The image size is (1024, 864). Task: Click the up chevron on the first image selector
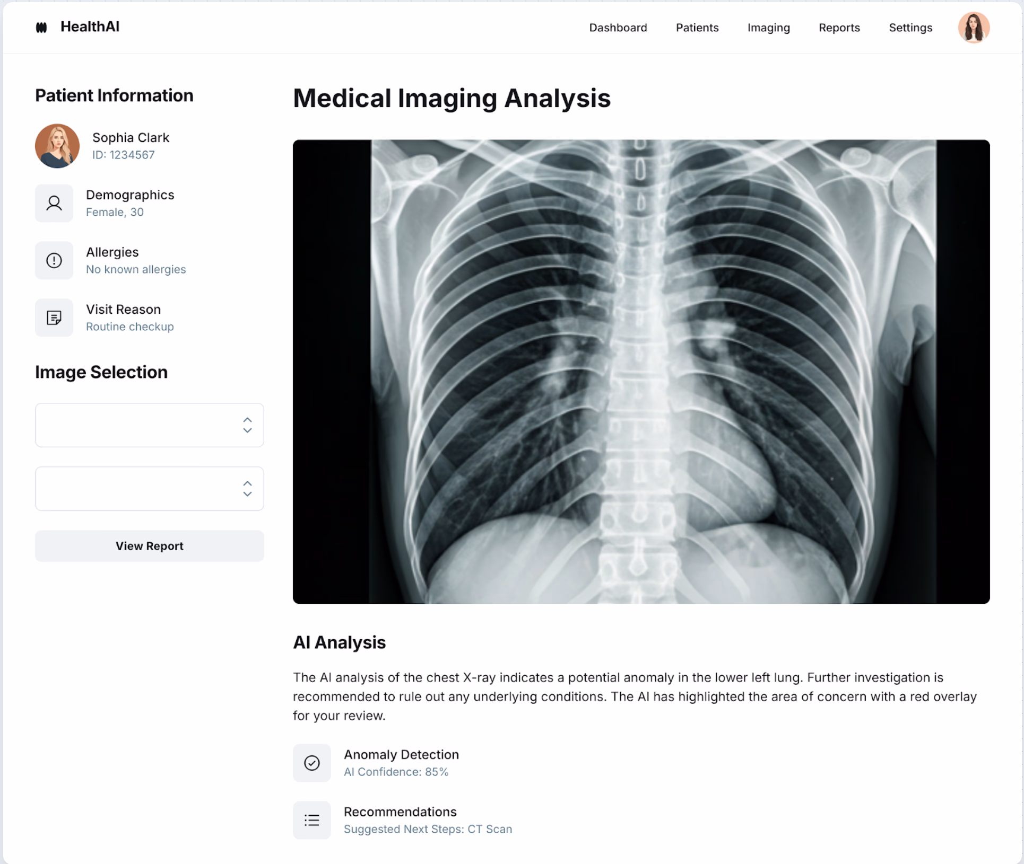[247, 420]
